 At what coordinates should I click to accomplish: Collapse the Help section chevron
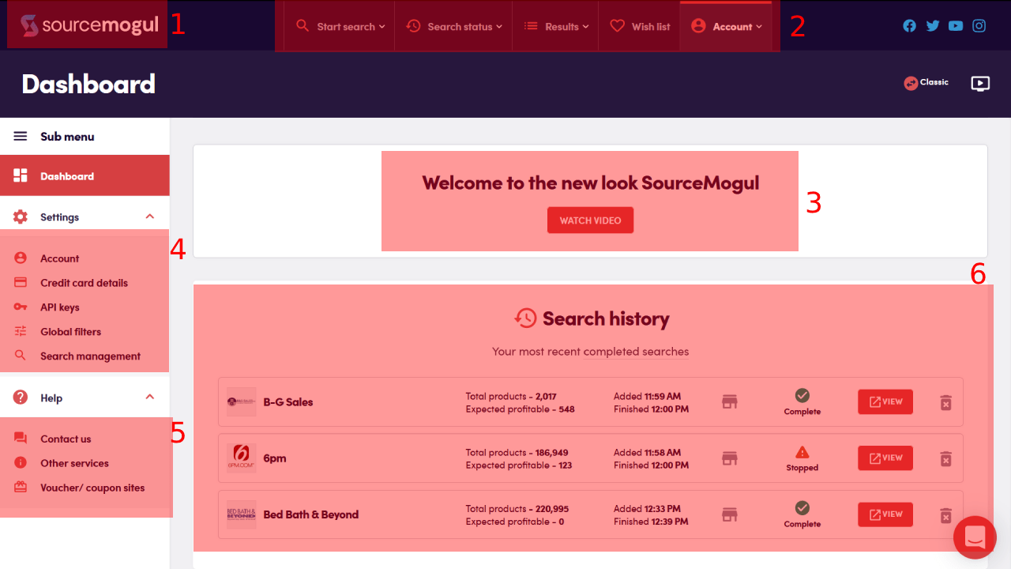pyautogui.click(x=150, y=398)
